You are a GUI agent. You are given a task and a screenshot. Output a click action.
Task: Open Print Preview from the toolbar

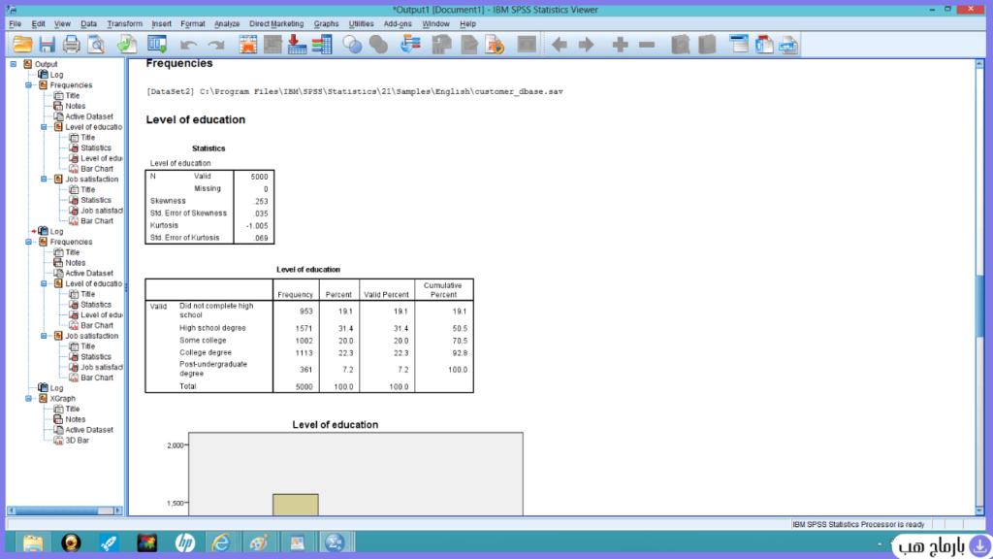pyautogui.click(x=96, y=45)
